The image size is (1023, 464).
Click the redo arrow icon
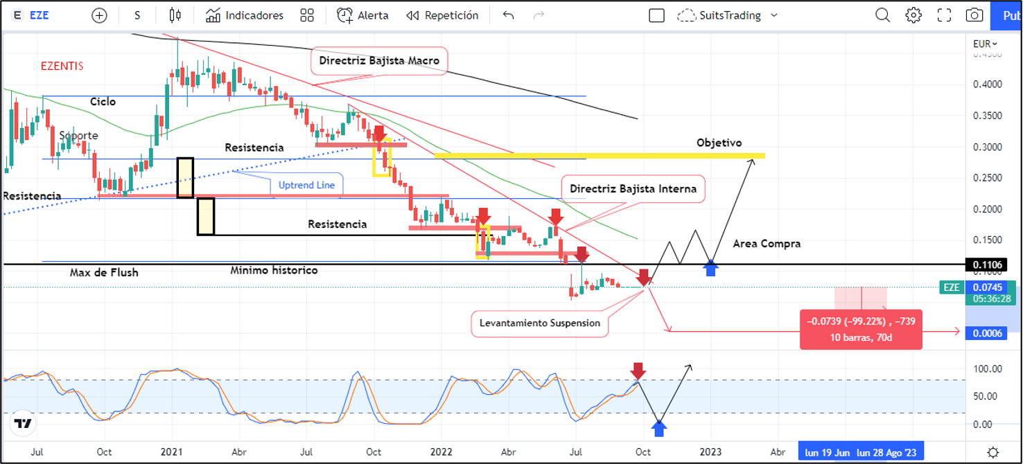539,15
